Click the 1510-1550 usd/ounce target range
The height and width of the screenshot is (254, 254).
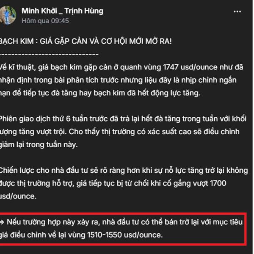(125, 235)
